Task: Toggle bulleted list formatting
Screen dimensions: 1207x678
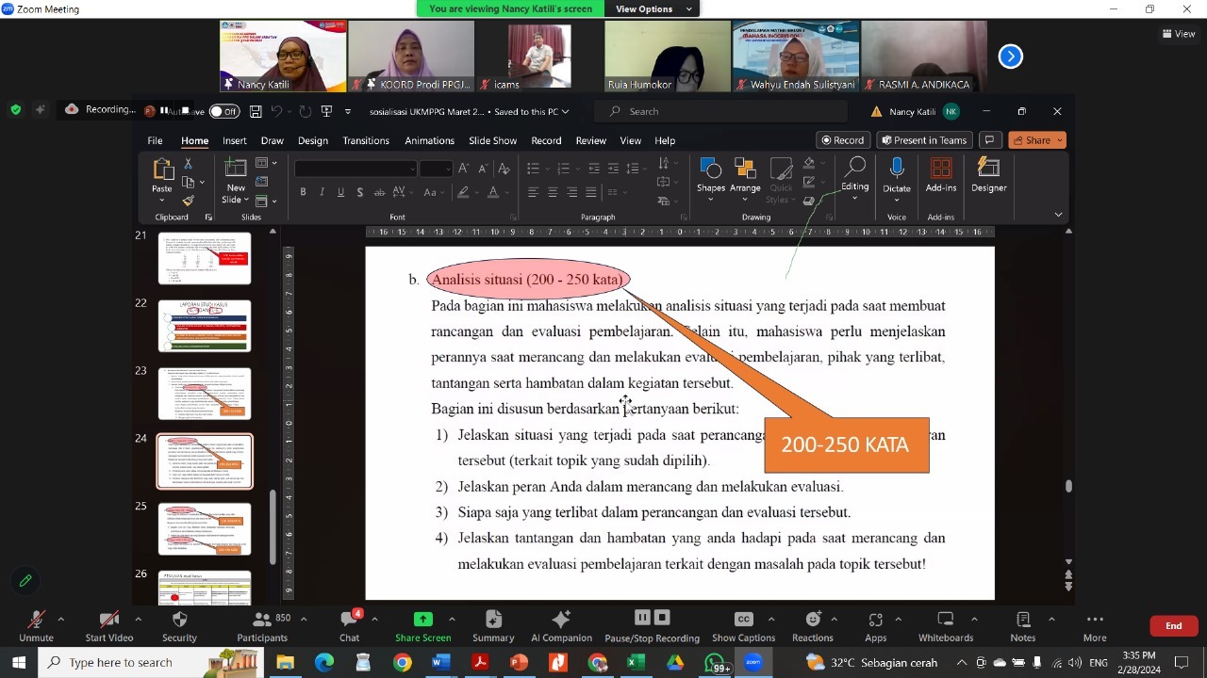Action: (x=533, y=169)
